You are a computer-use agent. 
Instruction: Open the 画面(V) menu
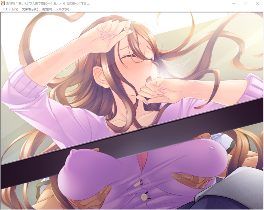(x=47, y=9)
